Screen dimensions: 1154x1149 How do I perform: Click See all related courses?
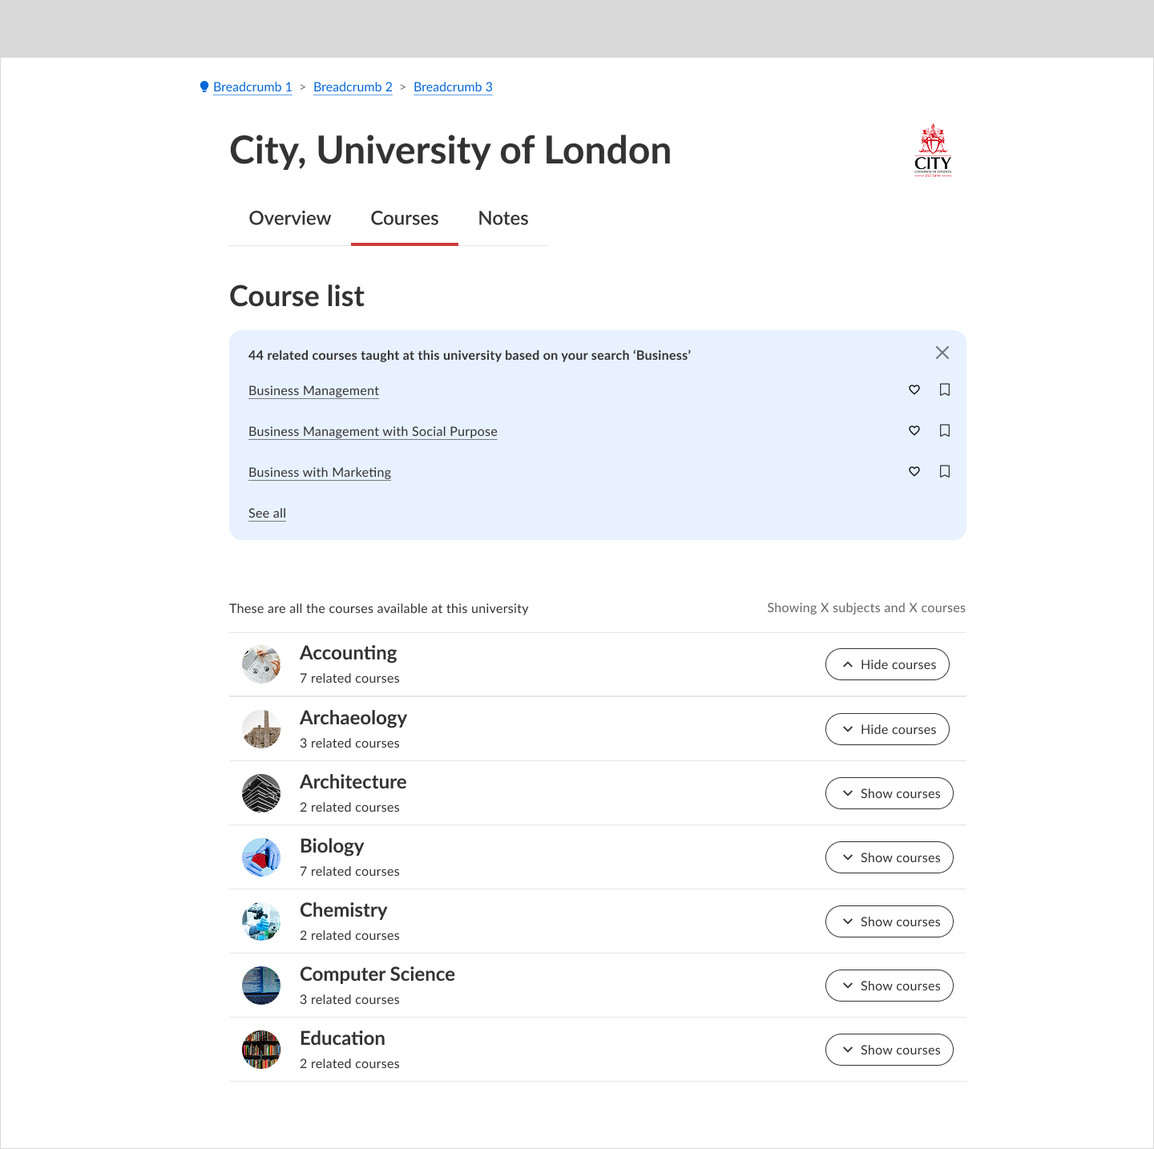tap(267, 513)
